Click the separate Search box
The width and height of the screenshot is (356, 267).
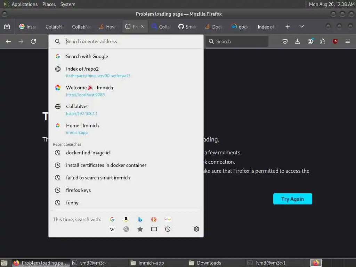(x=237, y=41)
